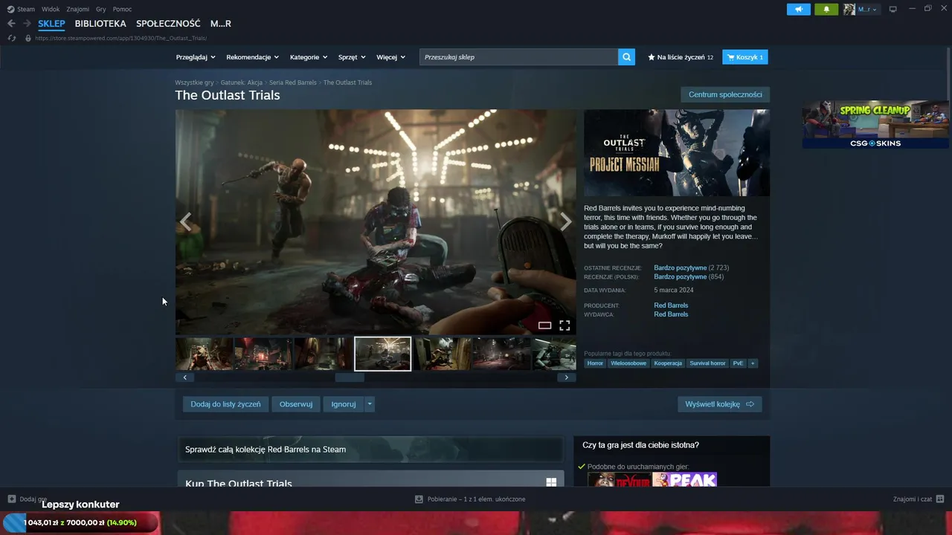Click the Obserwuj button
Image resolution: width=952 pixels, height=535 pixels.
pyautogui.click(x=296, y=404)
